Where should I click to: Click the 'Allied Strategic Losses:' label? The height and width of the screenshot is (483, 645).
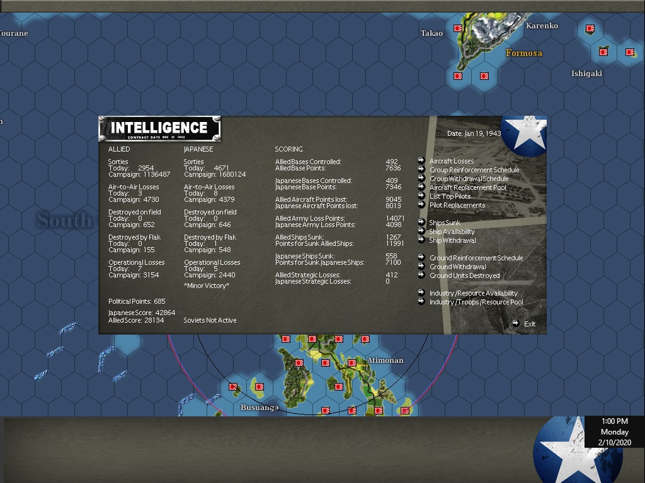[x=307, y=275]
